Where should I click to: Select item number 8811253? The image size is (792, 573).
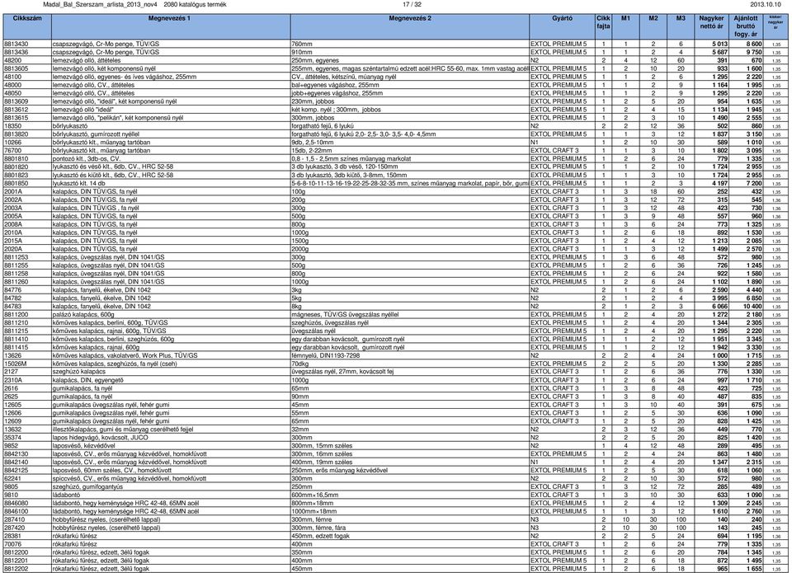pyautogui.click(x=16, y=257)
